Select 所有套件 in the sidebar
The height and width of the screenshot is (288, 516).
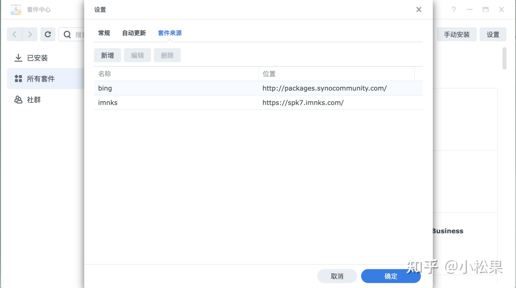(45, 78)
